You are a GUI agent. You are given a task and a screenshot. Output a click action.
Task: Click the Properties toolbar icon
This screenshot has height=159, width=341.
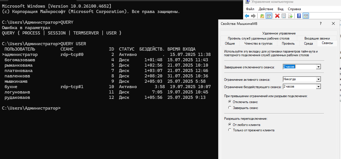click(284, 16)
